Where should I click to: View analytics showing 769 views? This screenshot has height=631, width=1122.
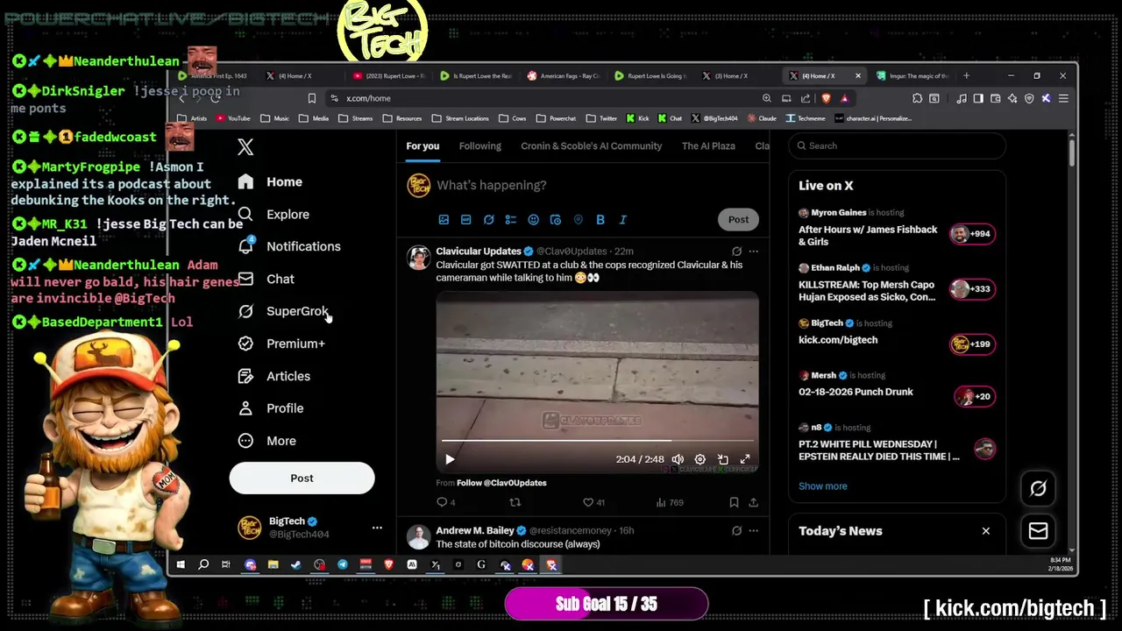point(670,502)
